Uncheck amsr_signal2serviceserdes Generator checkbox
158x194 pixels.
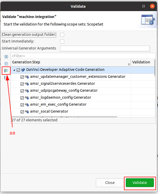pyautogui.click(x=22, y=84)
